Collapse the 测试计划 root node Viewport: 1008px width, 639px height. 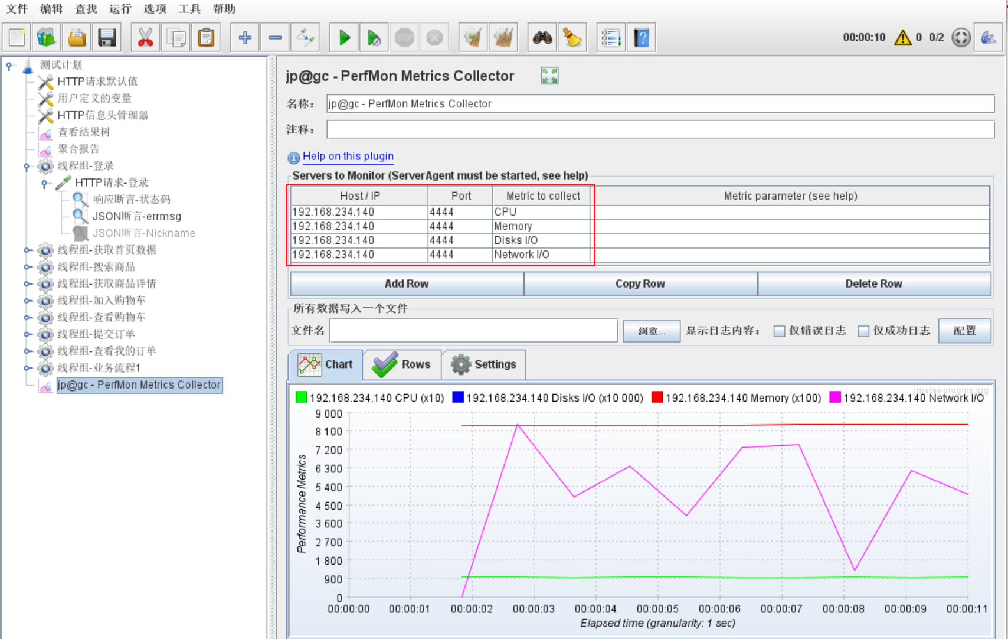coord(9,66)
